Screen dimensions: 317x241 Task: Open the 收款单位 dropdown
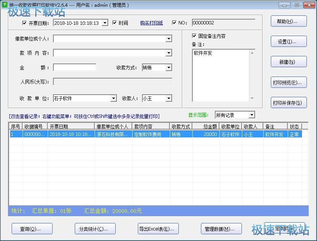(x=113, y=98)
